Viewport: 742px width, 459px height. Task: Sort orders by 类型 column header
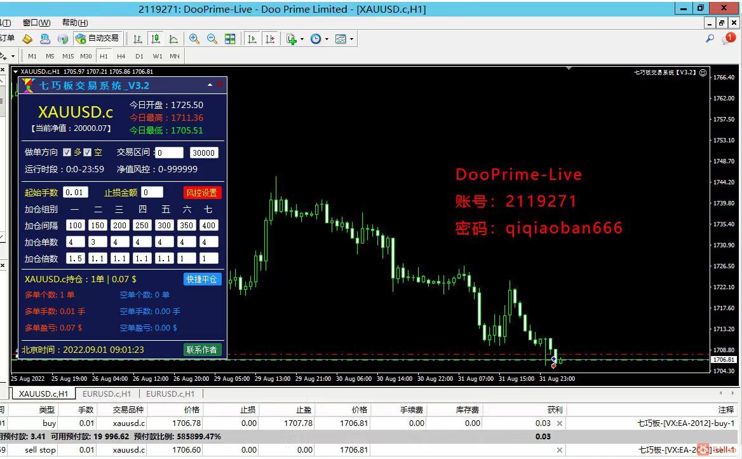click(x=47, y=410)
